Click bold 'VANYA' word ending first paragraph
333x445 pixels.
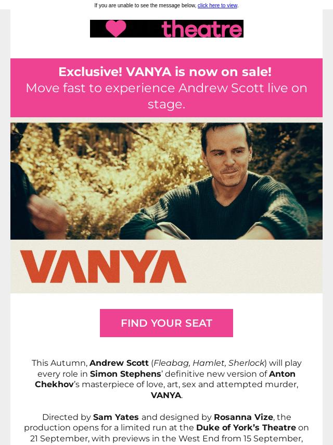point(166,395)
